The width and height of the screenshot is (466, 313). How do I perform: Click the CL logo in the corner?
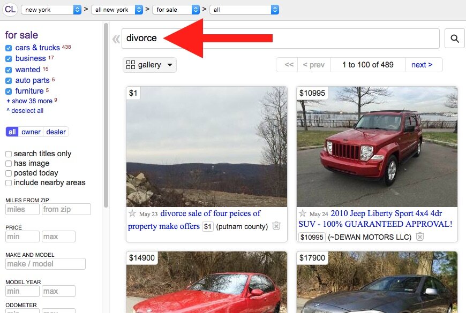click(x=10, y=9)
